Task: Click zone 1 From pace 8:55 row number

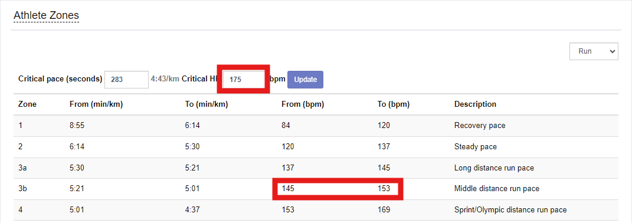Action: tap(20, 126)
